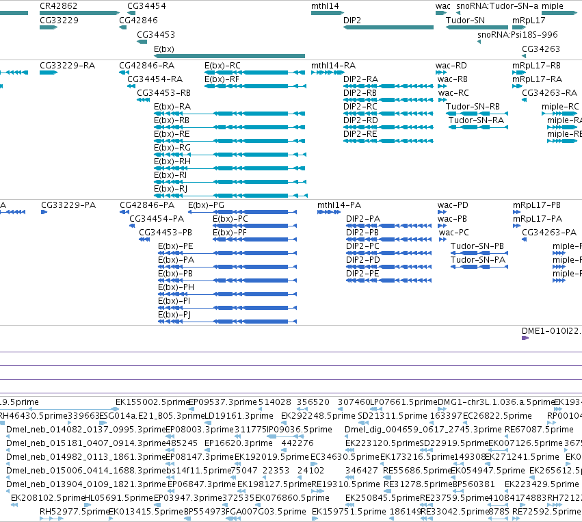Open EST bs14f11.5prime label

tap(198, 471)
